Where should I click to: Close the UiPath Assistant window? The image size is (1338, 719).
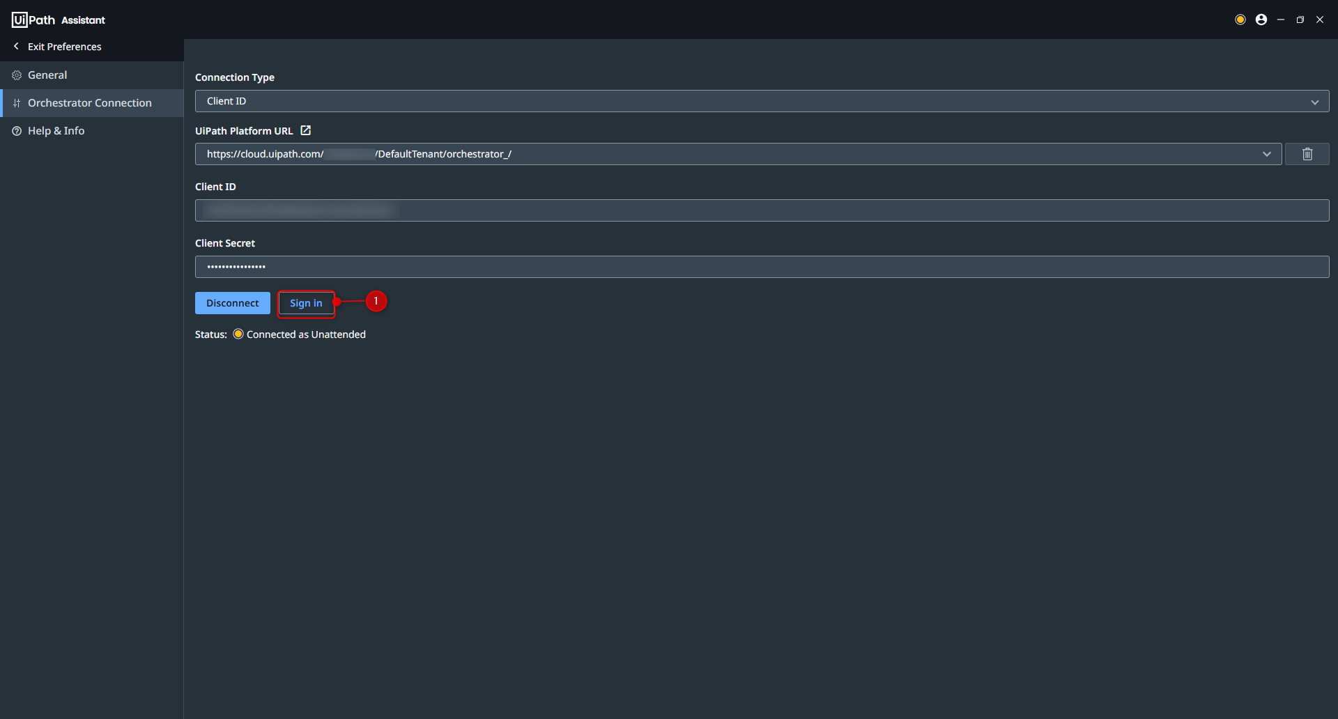pos(1320,20)
